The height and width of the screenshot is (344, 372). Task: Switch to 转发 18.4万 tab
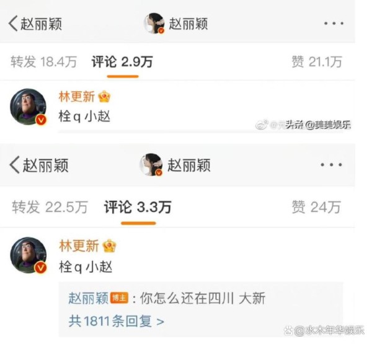point(43,62)
